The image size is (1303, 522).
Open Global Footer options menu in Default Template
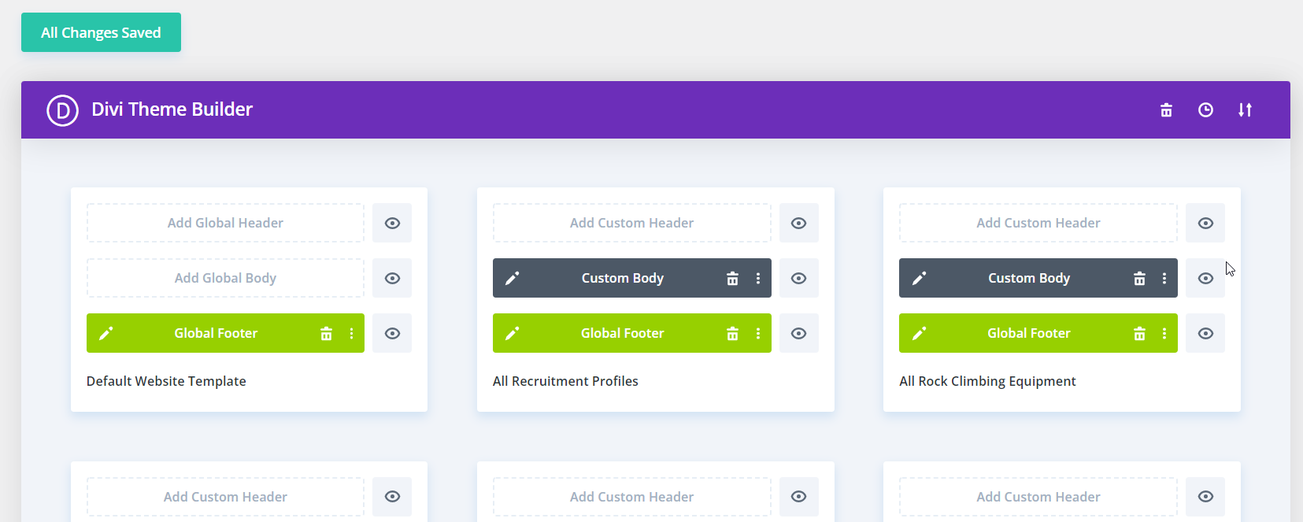click(351, 334)
